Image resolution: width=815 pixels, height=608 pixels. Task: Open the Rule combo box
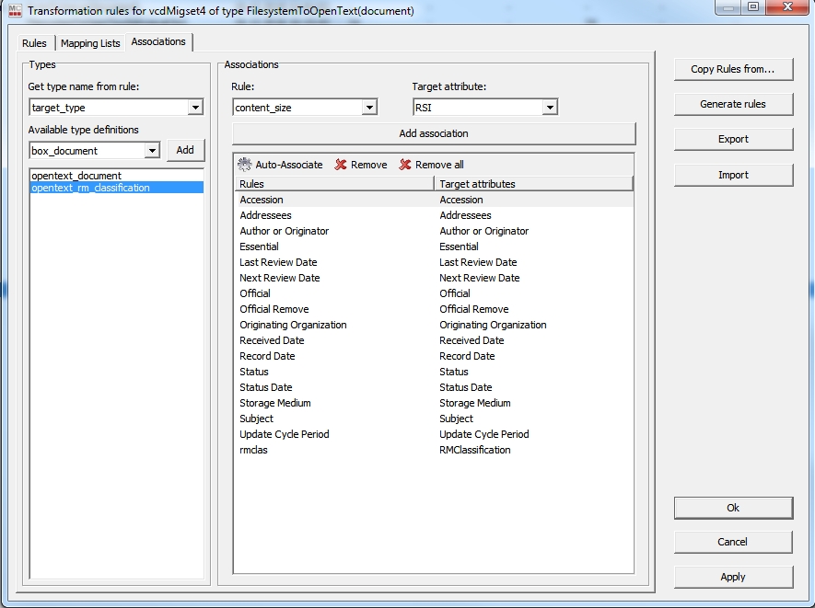tap(369, 108)
